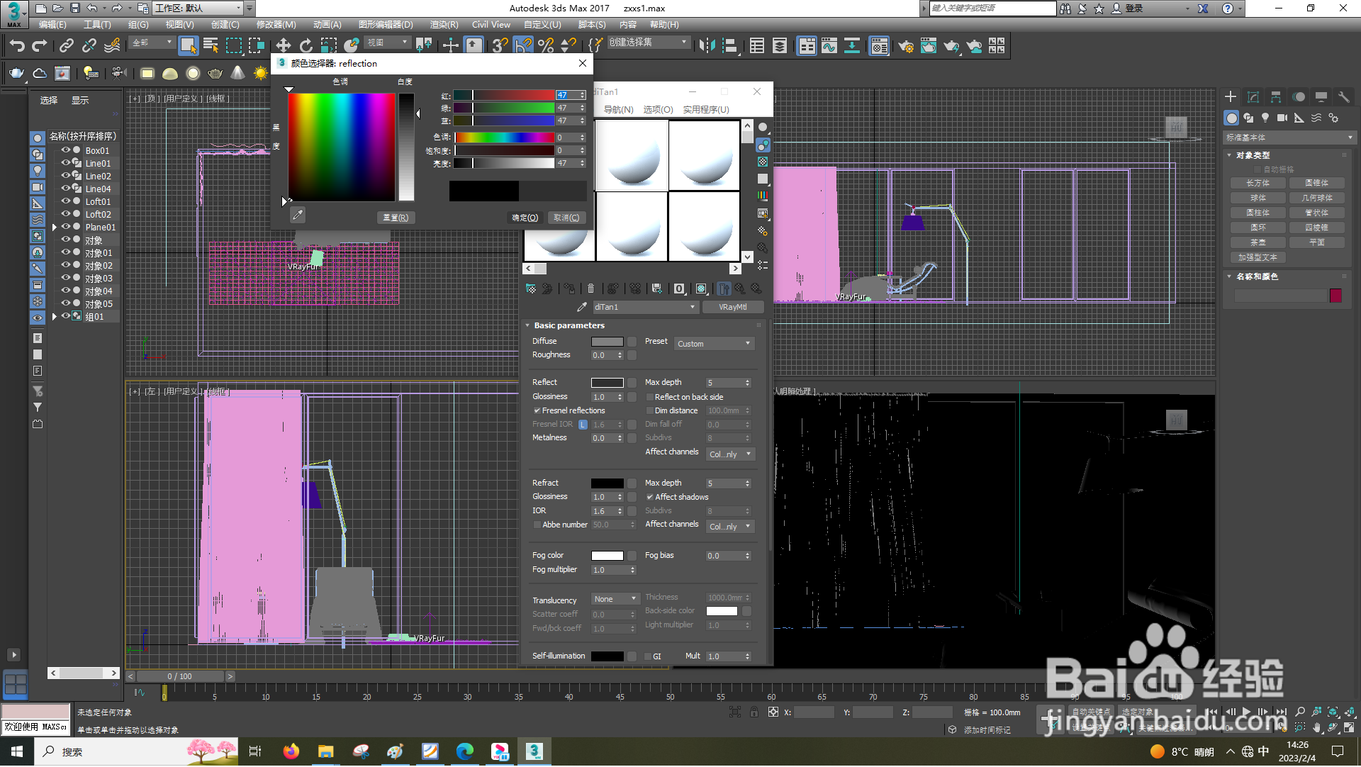
Task: Pick material from object eyedropper
Action: [x=582, y=307]
